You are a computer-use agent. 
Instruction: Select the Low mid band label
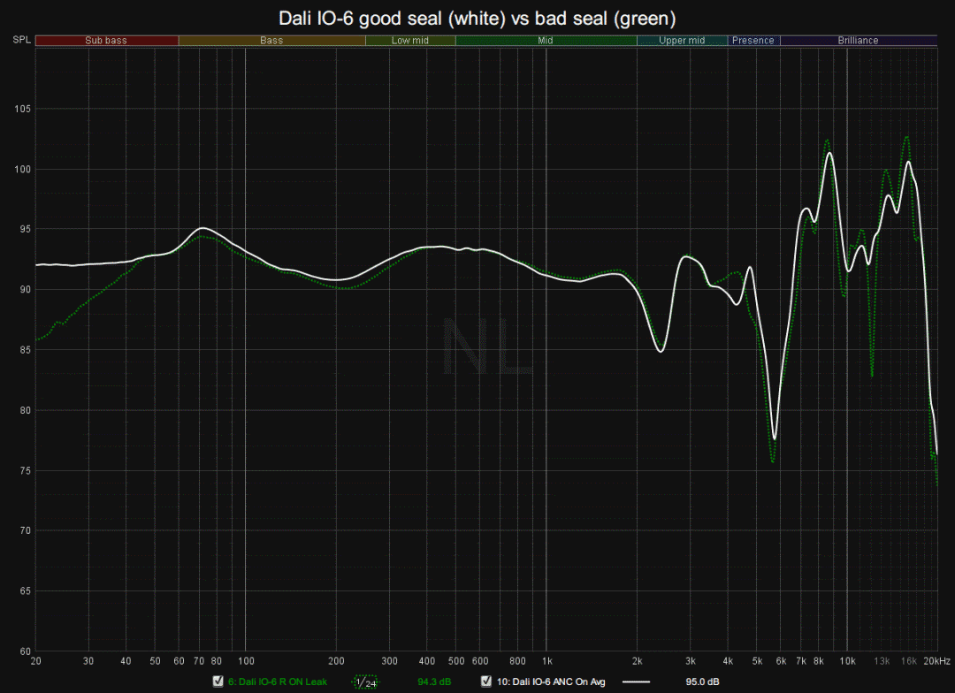click(x=410, y=40)
